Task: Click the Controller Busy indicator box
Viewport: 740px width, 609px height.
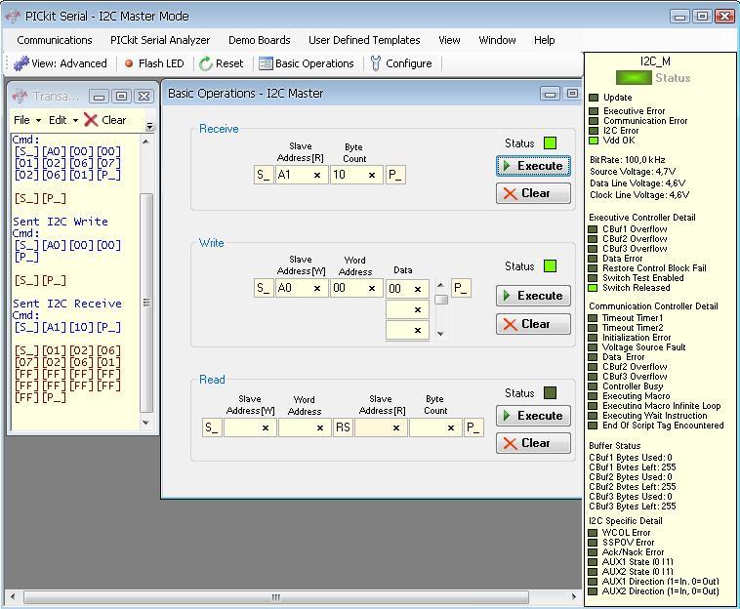Action: coord(593,386)
